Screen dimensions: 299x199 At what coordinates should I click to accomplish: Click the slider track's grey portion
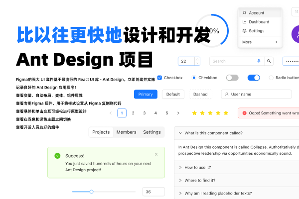pos(115,192)
